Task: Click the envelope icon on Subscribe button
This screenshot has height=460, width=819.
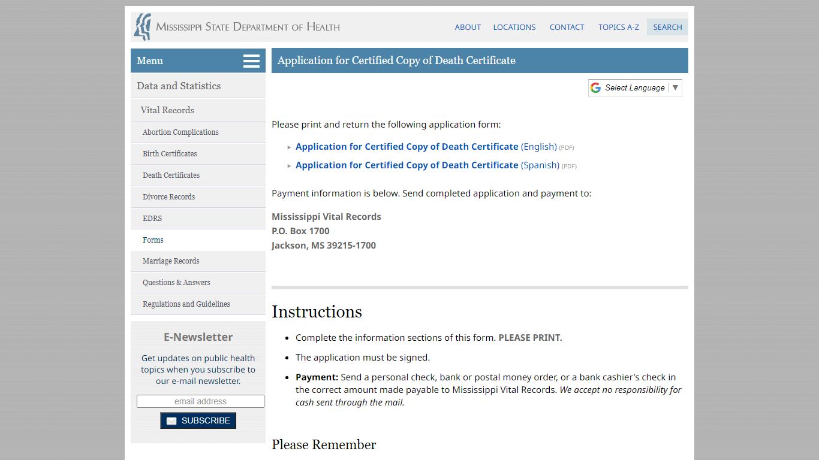Action: click(x=171, y=421)
